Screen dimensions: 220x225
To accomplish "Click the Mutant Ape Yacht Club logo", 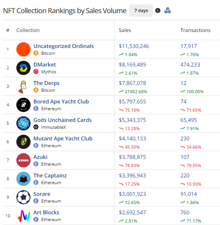I will click(23, 142).
